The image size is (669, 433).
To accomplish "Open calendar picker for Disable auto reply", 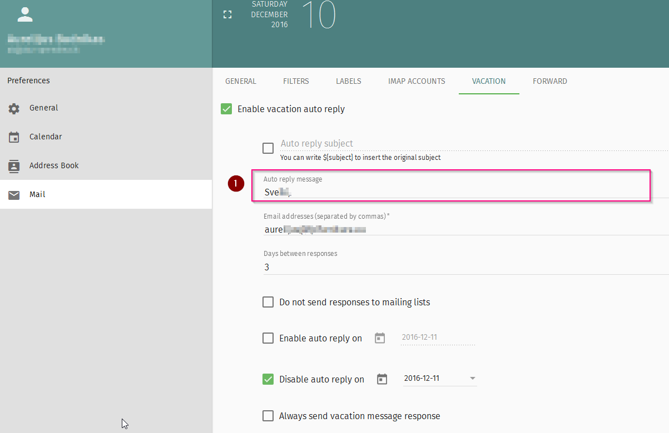I will pyautogui.click(x=382, y=379).
